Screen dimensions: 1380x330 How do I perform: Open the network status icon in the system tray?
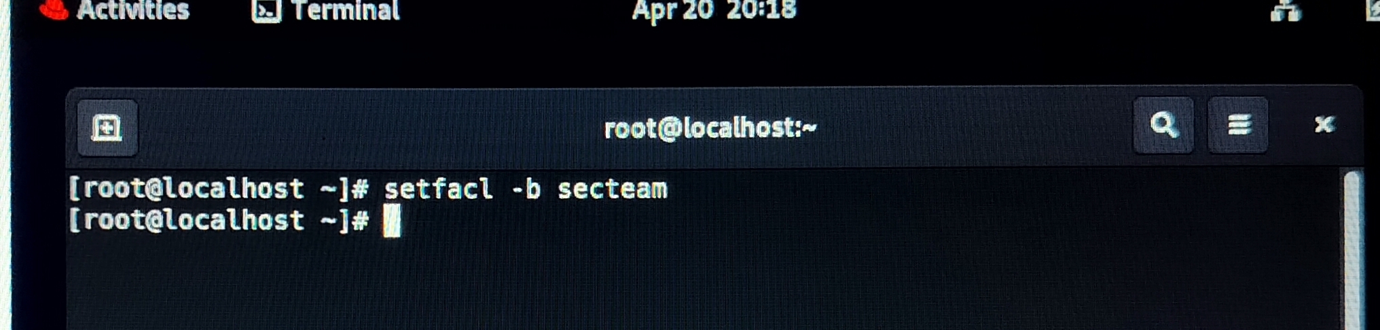1285,11
